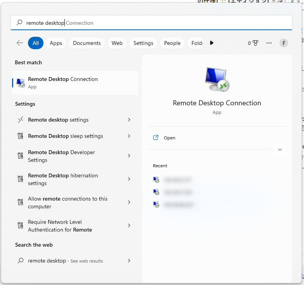Image resolution: width=304 pixels, height=285 pixels.
Task: Open Remote desktop settings result
Action: point(75,120)
